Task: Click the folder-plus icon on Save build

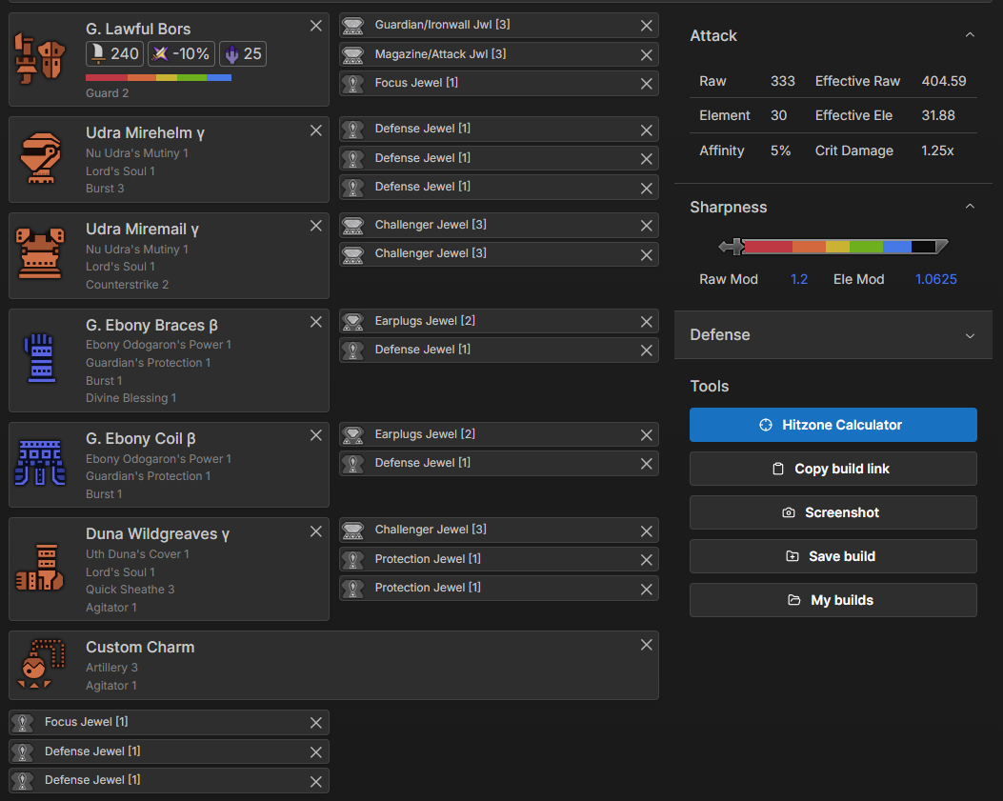Action: [792, 556]
